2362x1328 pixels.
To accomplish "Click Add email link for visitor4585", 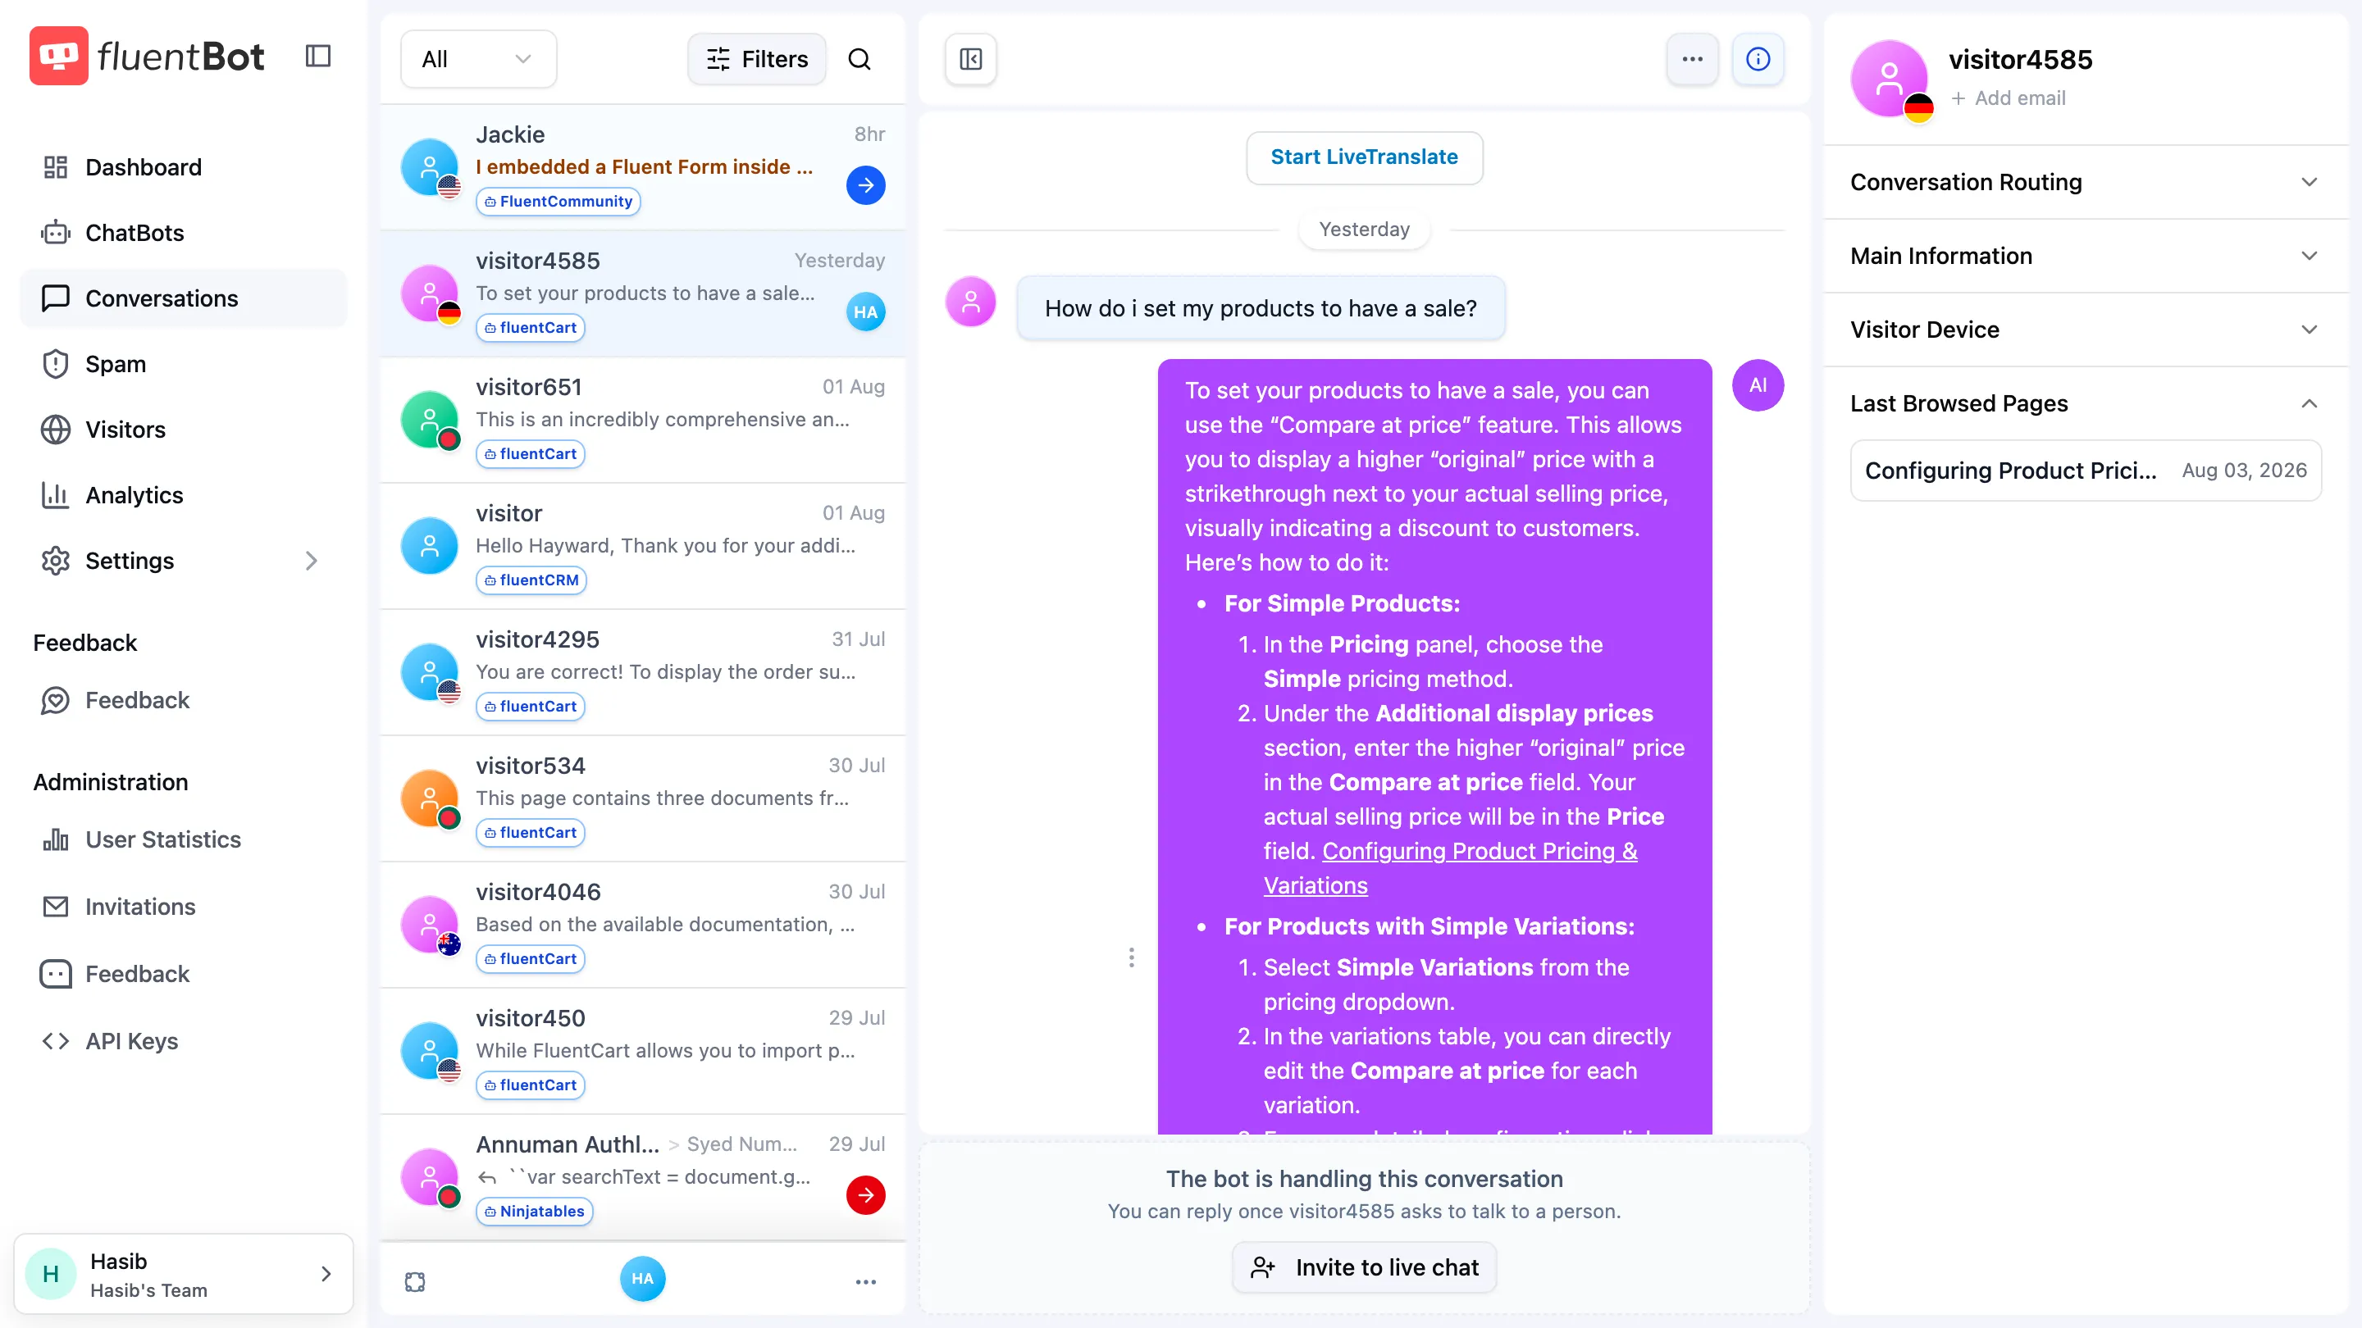I will 2008,98.
